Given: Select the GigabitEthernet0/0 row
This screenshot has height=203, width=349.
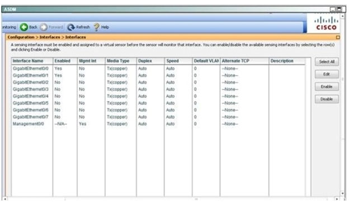Looking at the screenshot, I should 158,69.
